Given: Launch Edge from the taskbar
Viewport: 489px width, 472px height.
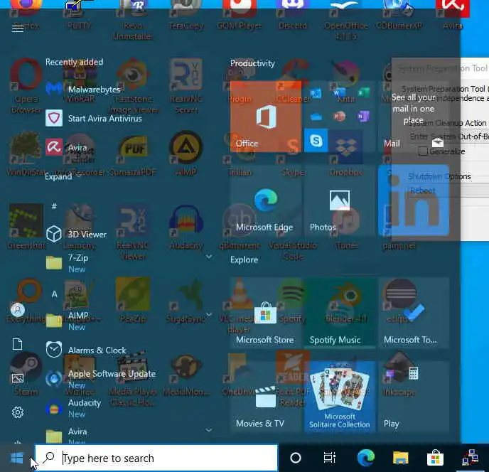Looking at the screenshot, I should [x=365, y=458].
